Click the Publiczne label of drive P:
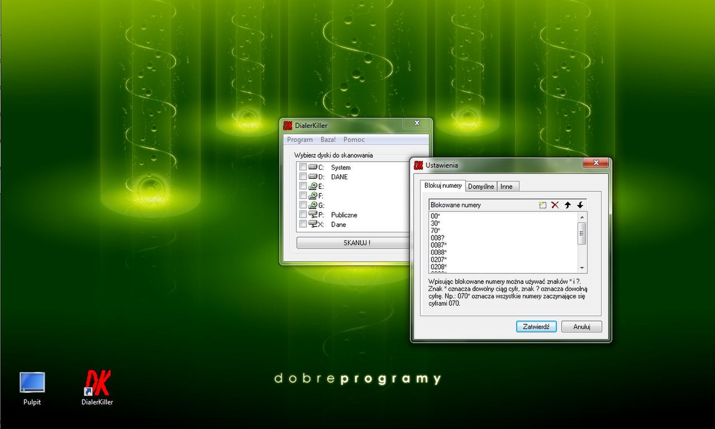Image resolution: width=715 pixels, height=429 pixels. click(x=344, y=215)
